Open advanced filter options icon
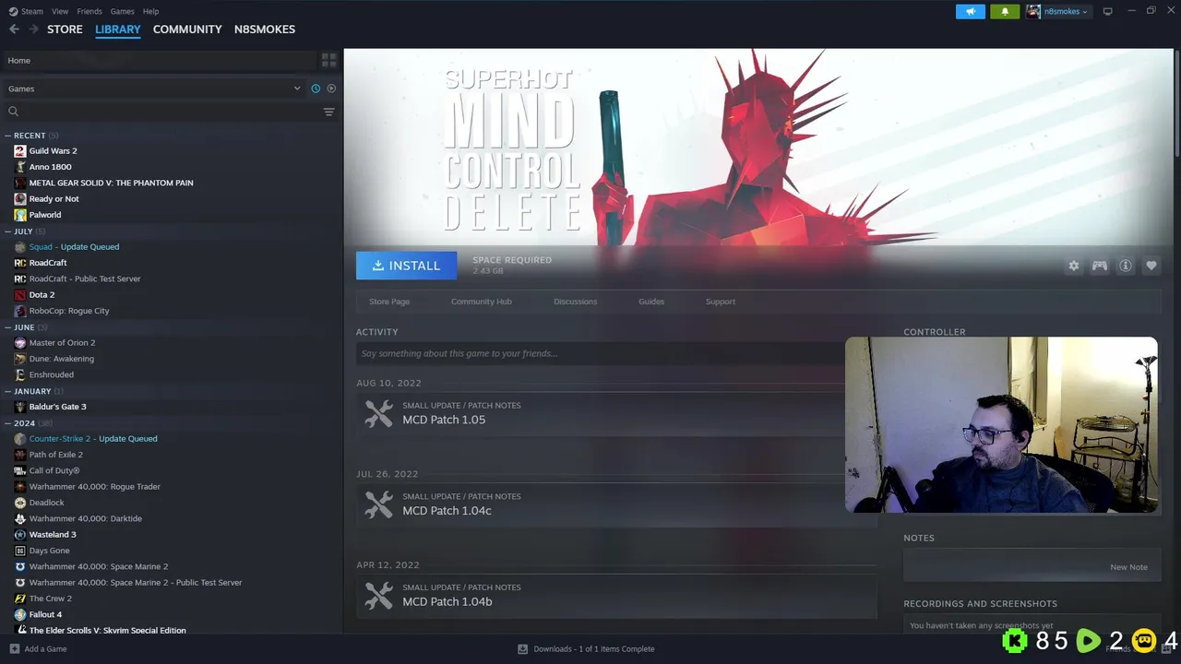The height and width of the screenshot is (664, 1181). [x=328, y=112]
